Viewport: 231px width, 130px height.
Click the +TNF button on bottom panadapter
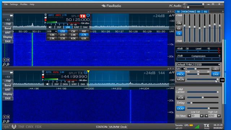coord(8,81)
